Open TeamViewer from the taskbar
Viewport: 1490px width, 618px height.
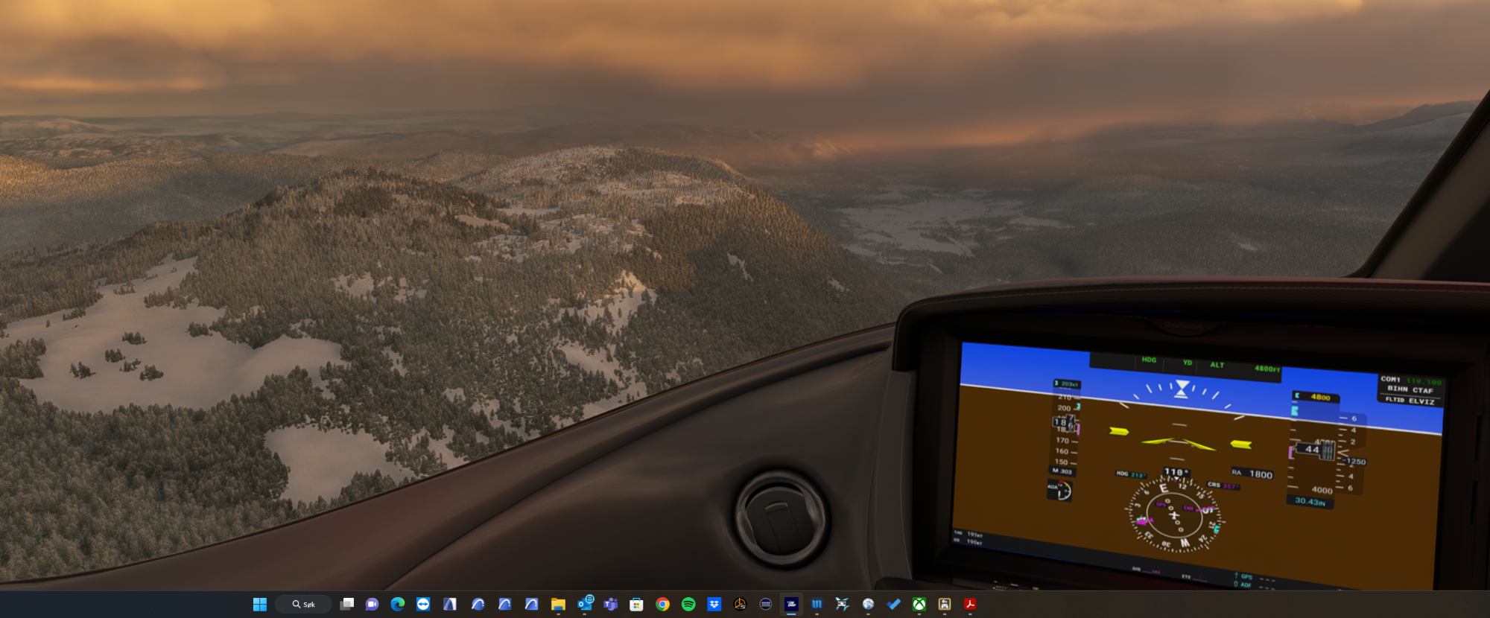click(x=423, y=605)
